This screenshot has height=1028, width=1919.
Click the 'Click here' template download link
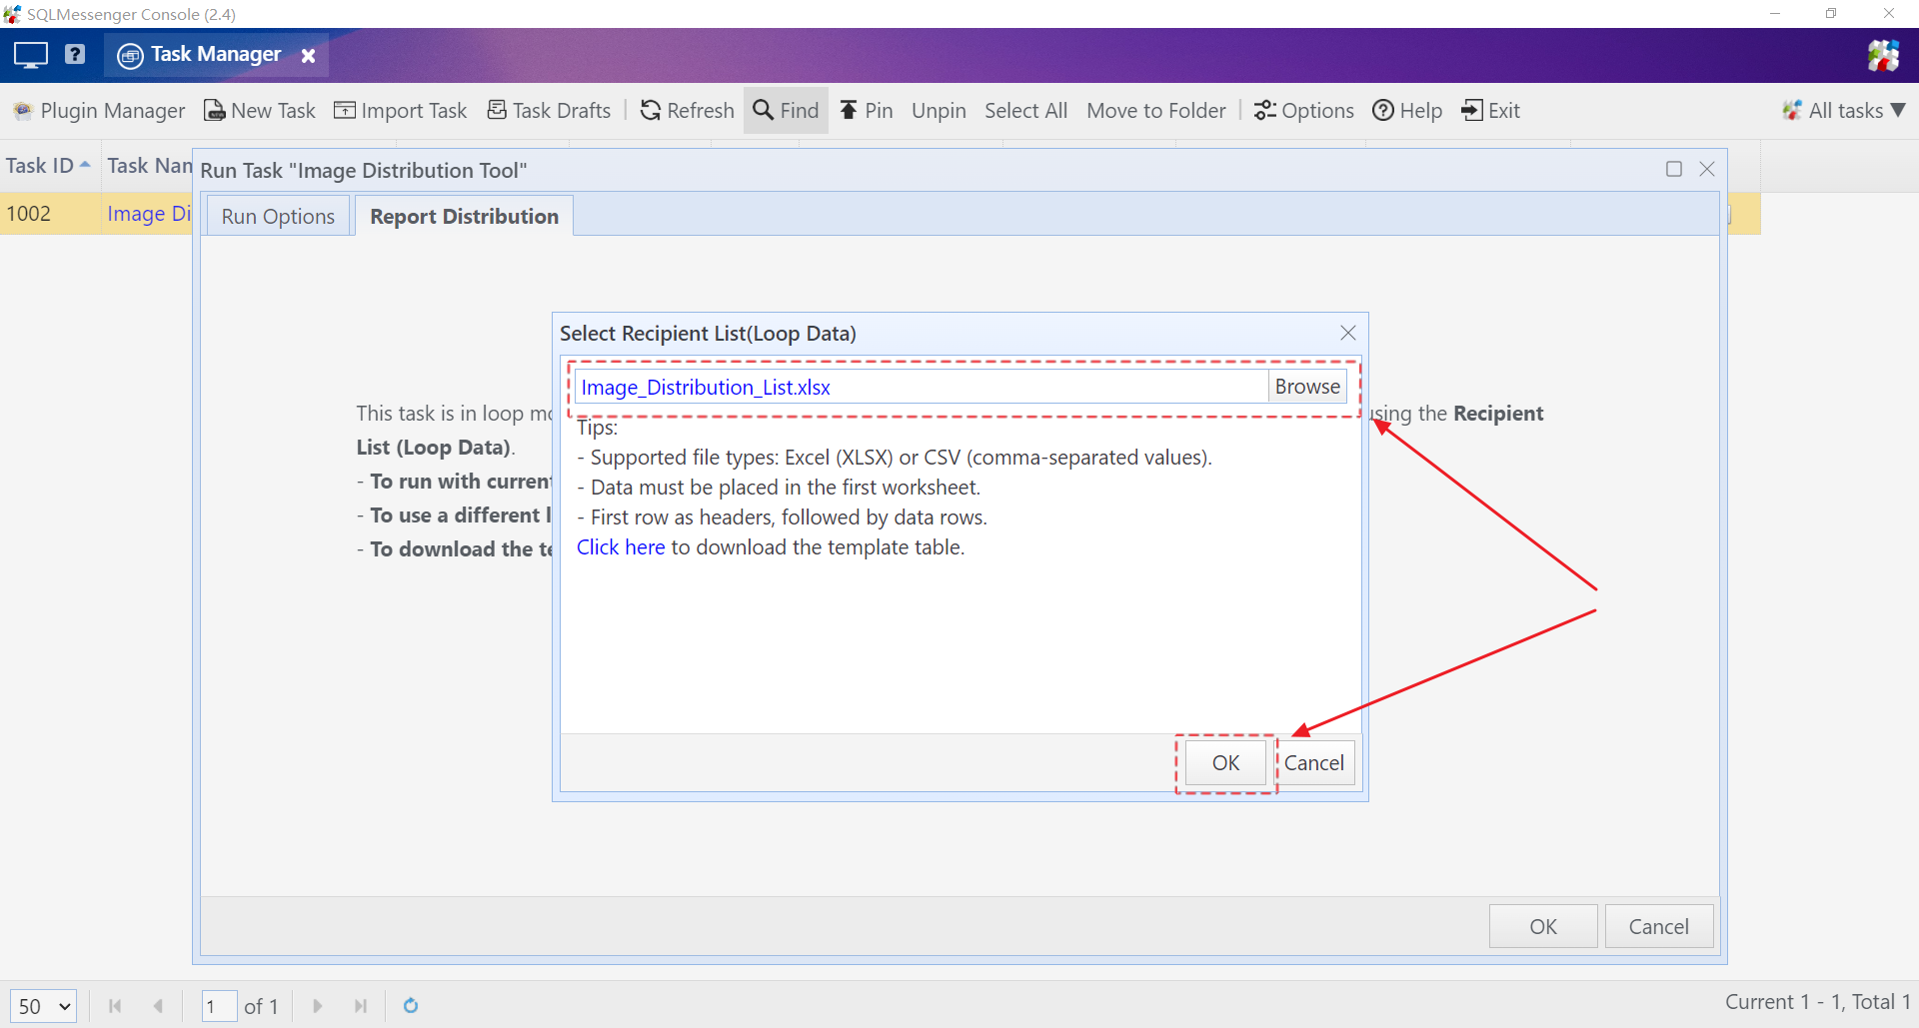point(621,547)
